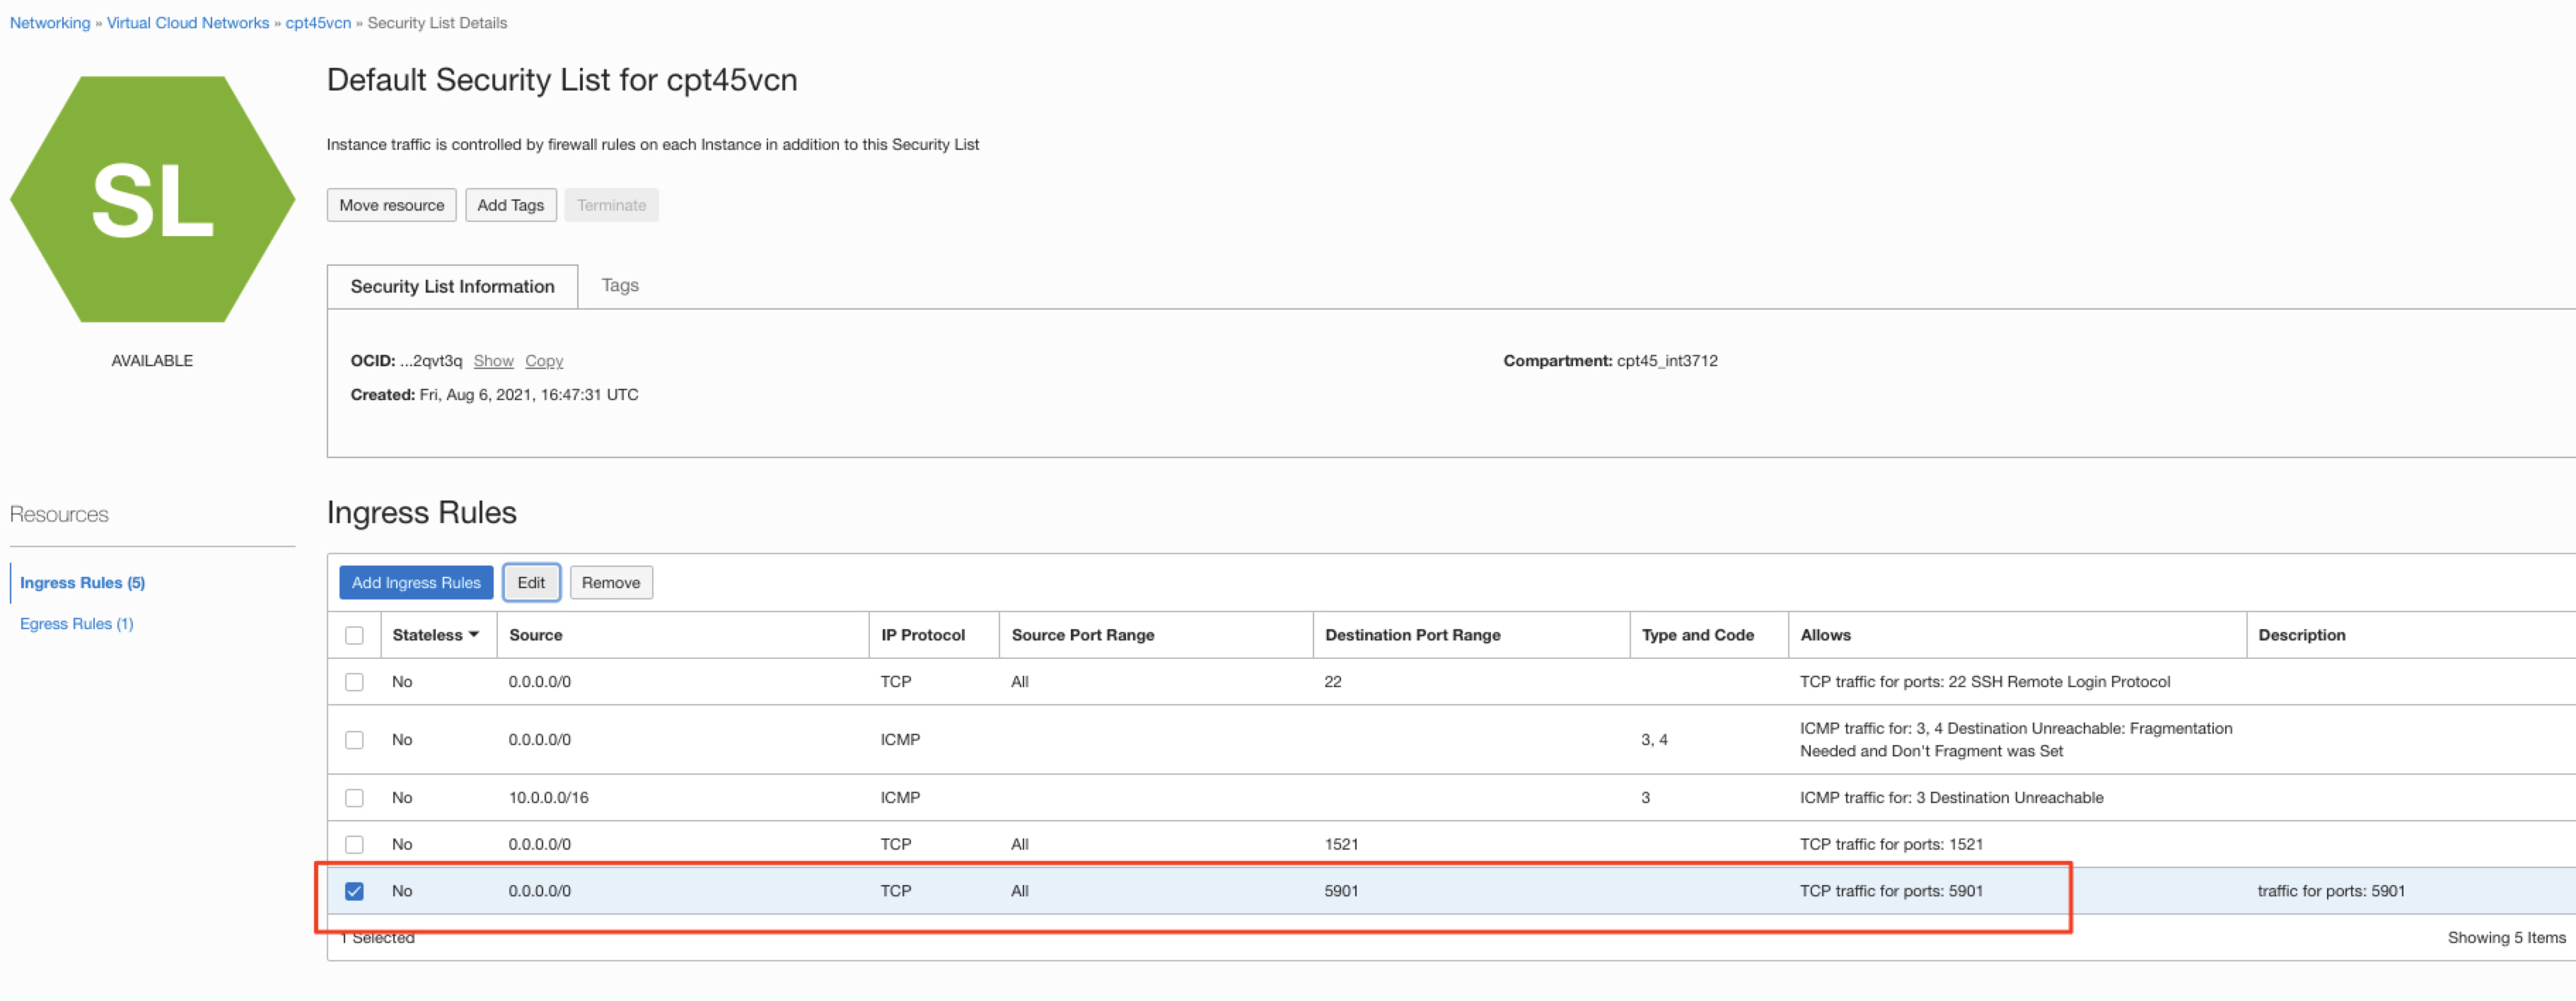Click the green SL security list icon
This screenshot has height=1001, width=2576.
pyautogui.click(x=152, y=197)
